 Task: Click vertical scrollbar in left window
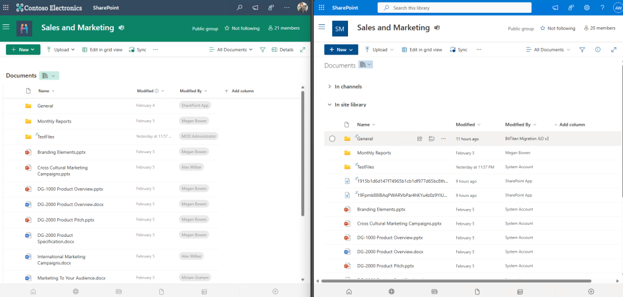(x=302, y=154)
